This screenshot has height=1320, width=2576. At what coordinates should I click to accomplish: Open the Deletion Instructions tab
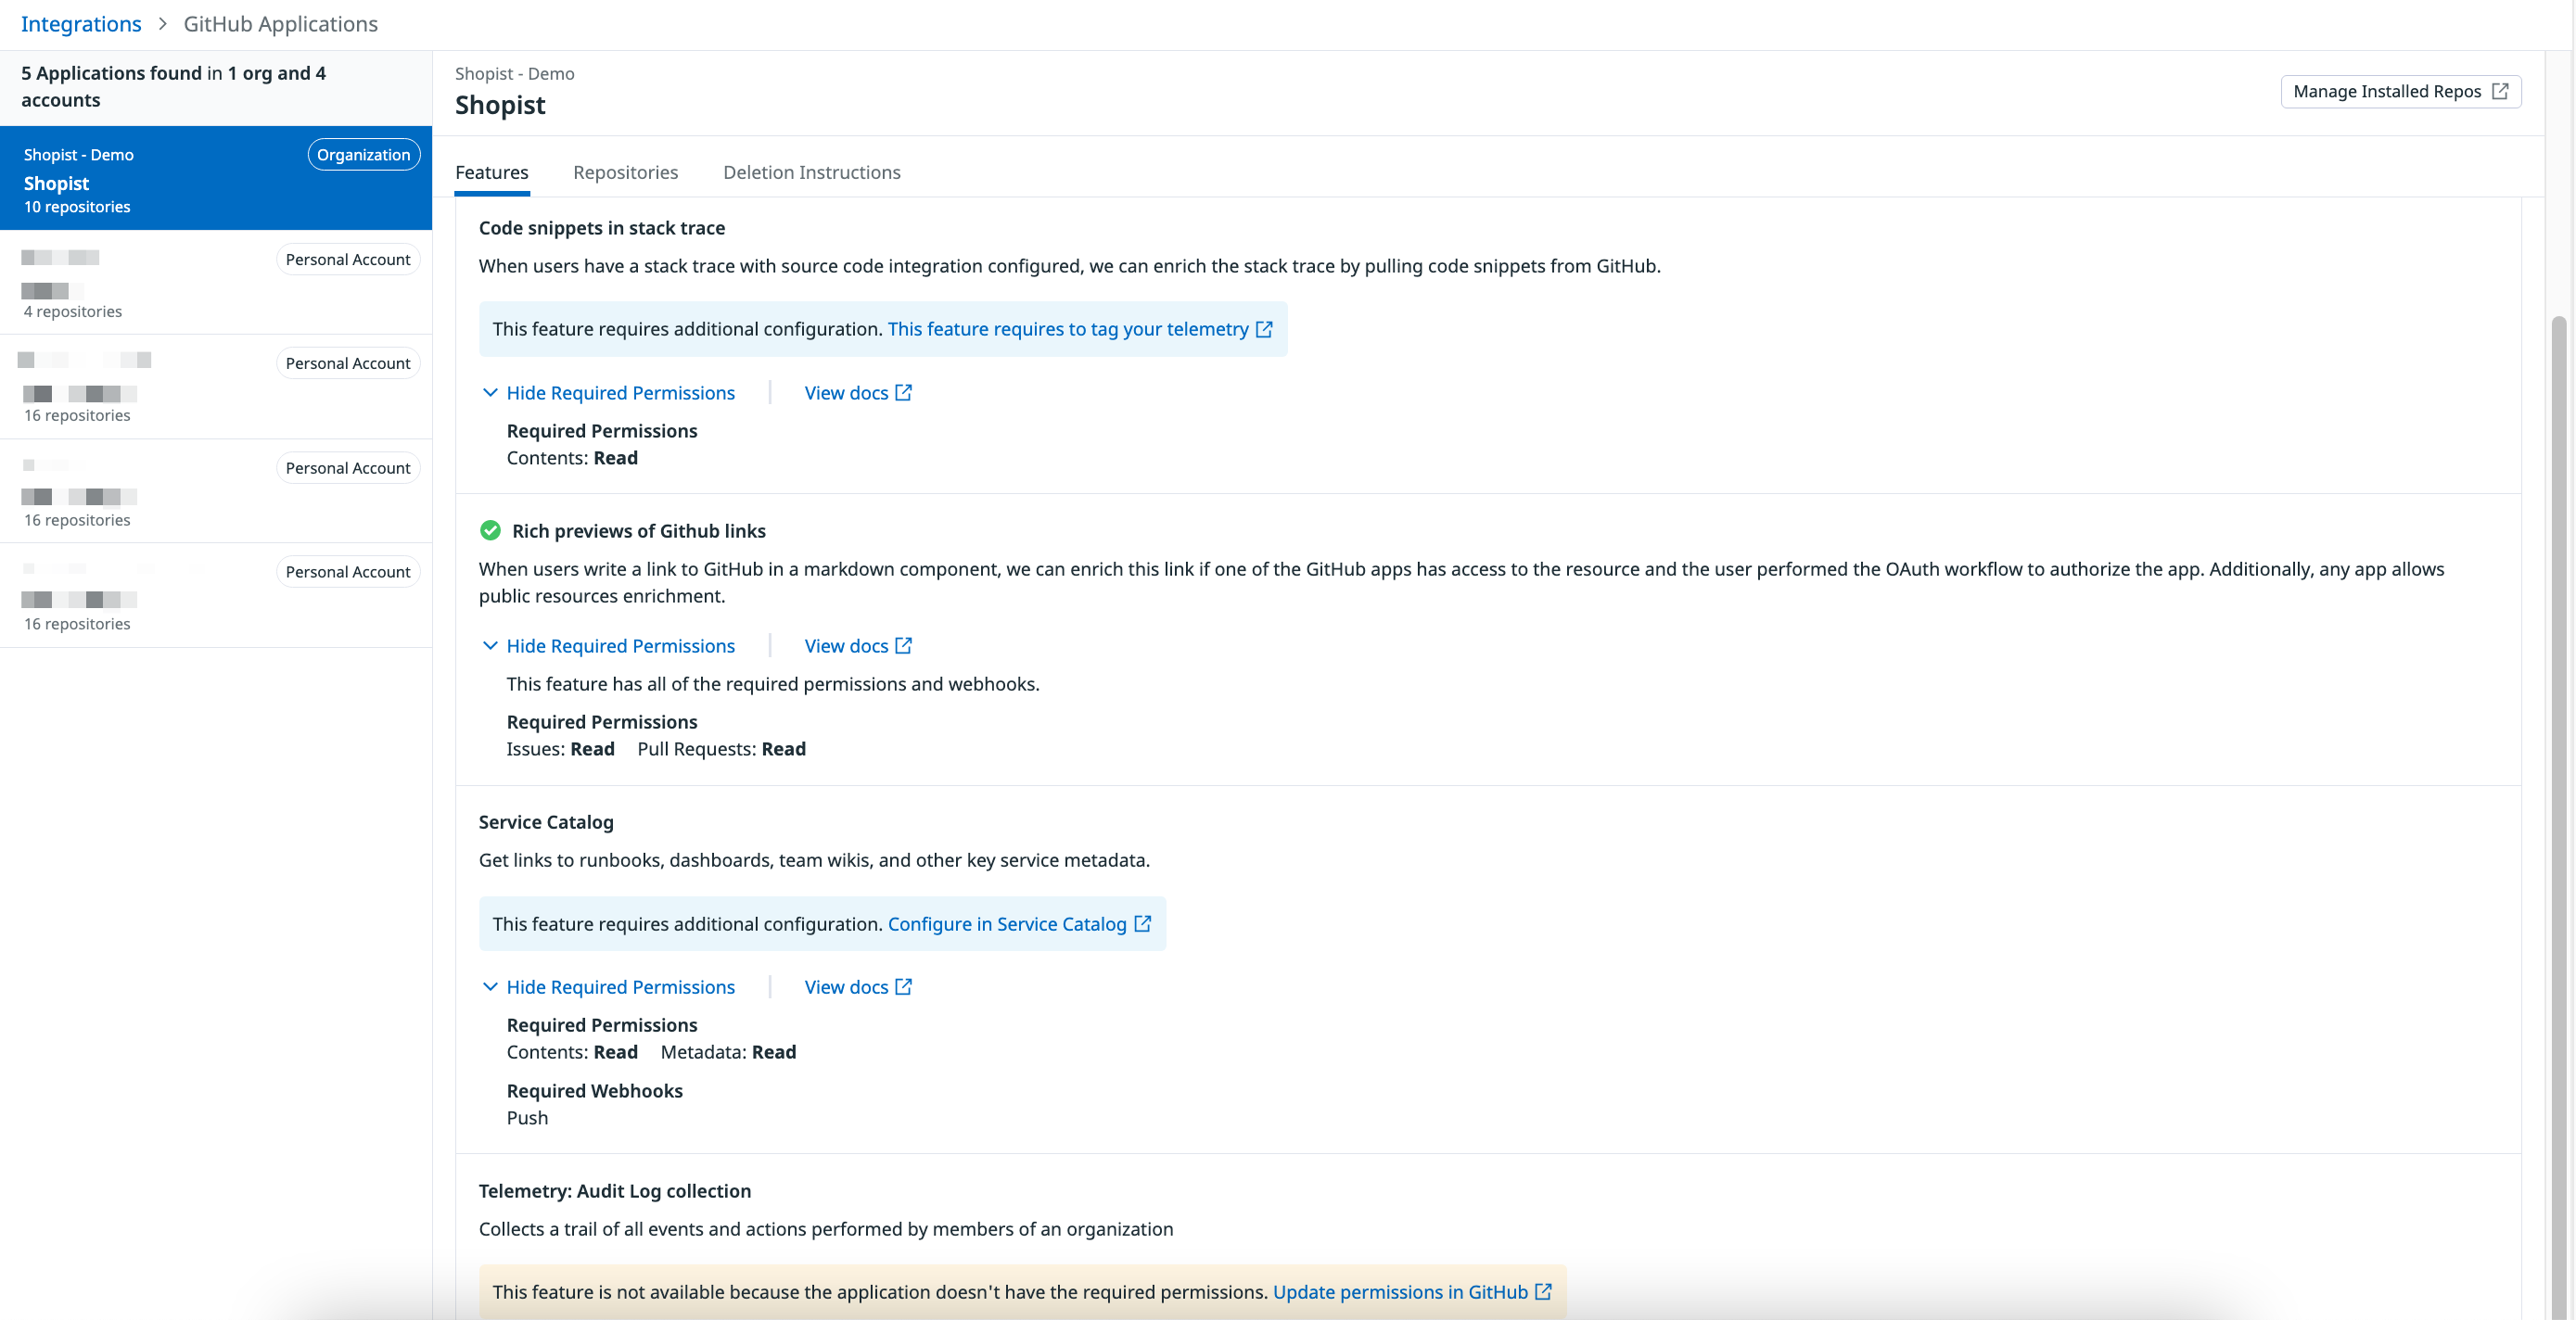point(811,172)
